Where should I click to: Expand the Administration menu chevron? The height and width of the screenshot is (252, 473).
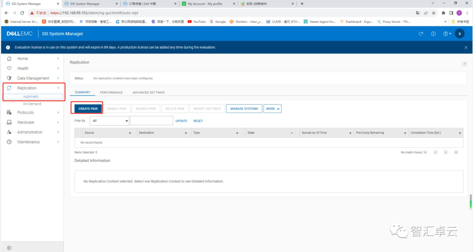pos(58,132)
